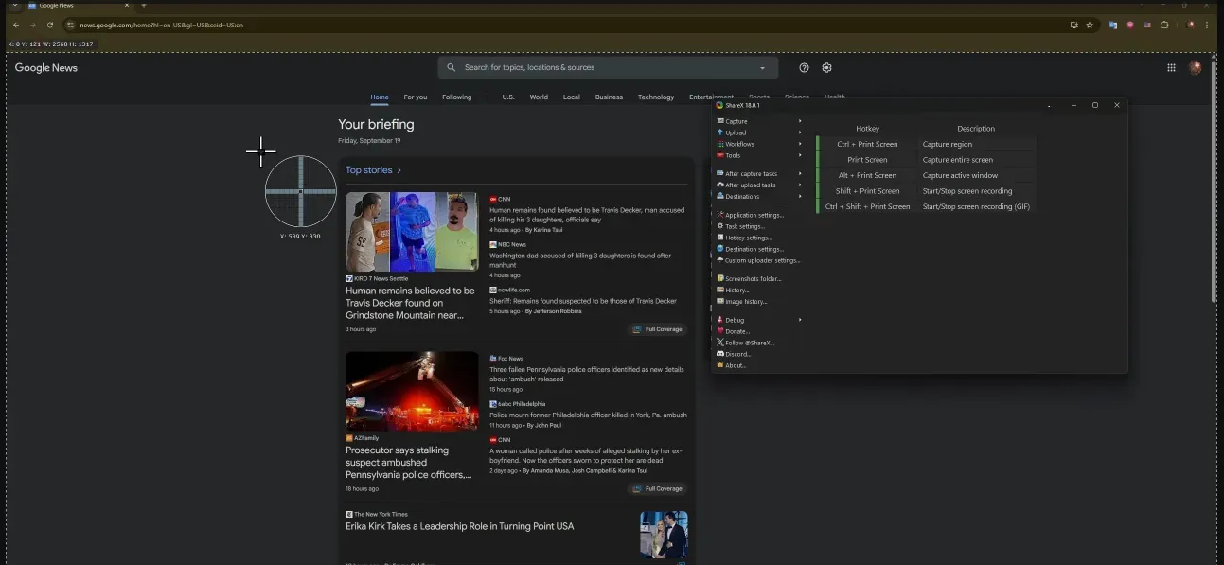The height and width of the screenshot is (565, 1224).
Task: Open Image history in ShareX
Action: (x=746, y=301)
